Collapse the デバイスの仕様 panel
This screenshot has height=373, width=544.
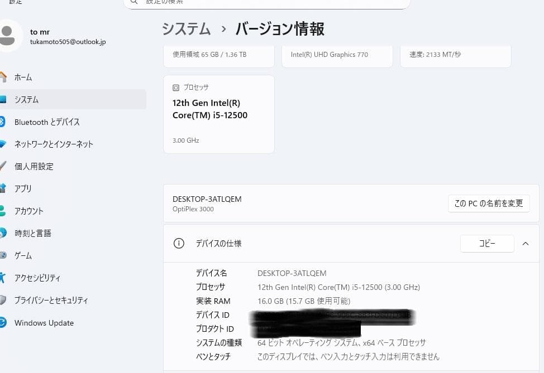pos(525,244)
